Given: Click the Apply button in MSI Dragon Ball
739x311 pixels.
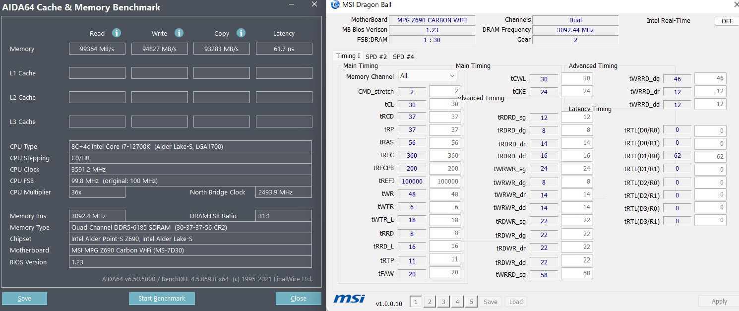Looking at the screenshot, I should 719,301.
